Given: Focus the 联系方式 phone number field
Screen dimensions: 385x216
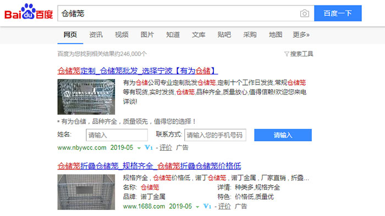Looking at the screenshot, I should [215, 135].
